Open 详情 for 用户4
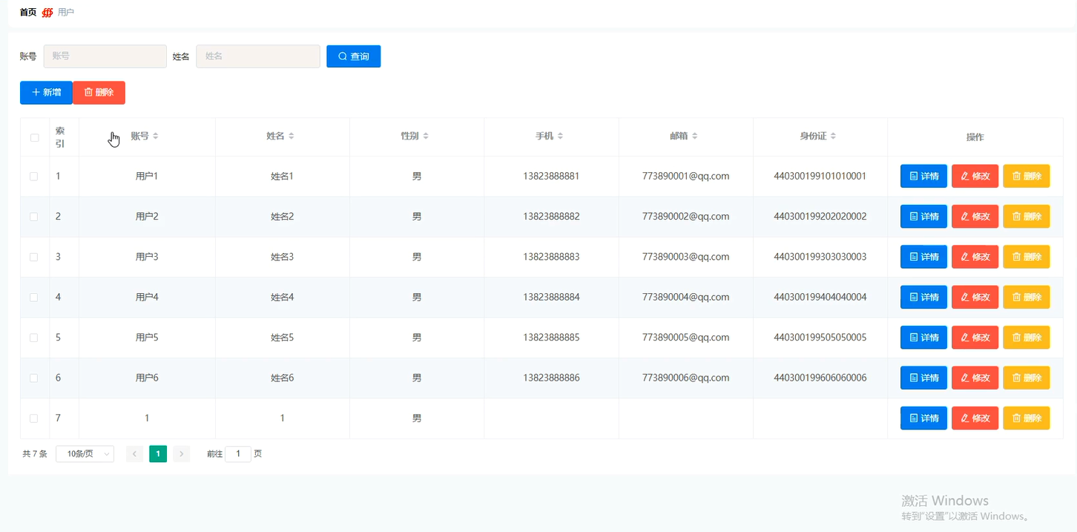 [x=924, y=298]
